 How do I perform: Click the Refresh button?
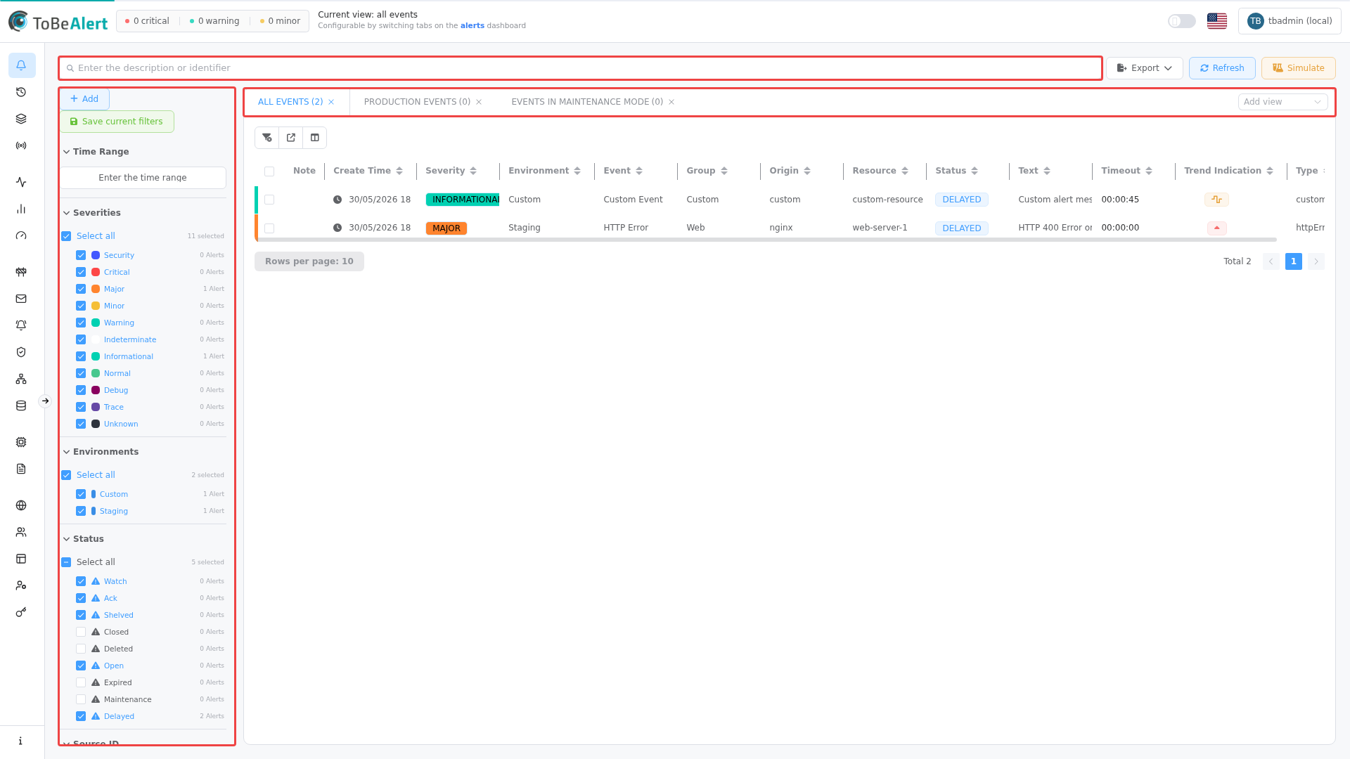coord(1222,68)
